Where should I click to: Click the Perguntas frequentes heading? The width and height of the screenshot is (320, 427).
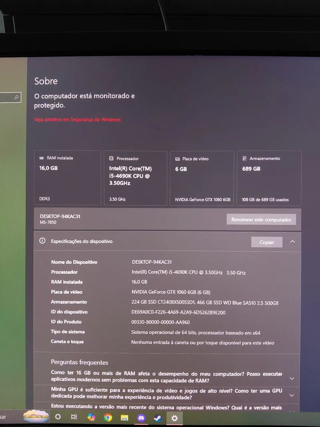click(79, 362)
